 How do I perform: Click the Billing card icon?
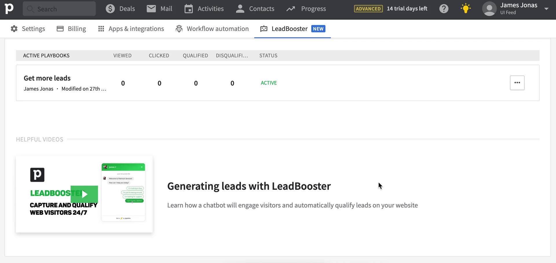pos(60,29)
